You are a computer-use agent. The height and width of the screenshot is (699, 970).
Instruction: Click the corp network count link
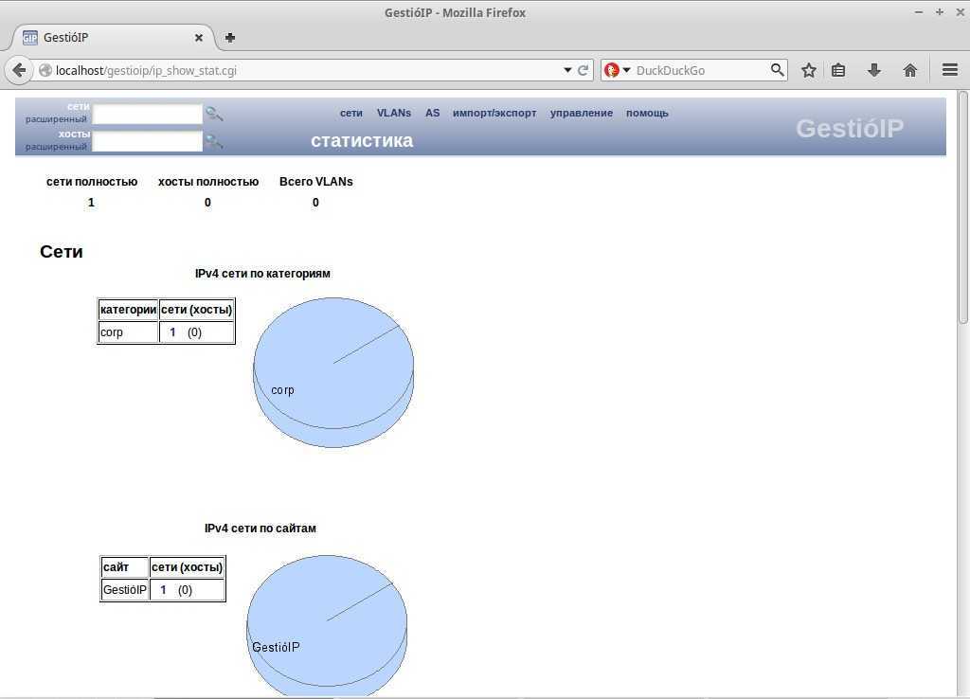pyautogui.click(x=172, y=332)
